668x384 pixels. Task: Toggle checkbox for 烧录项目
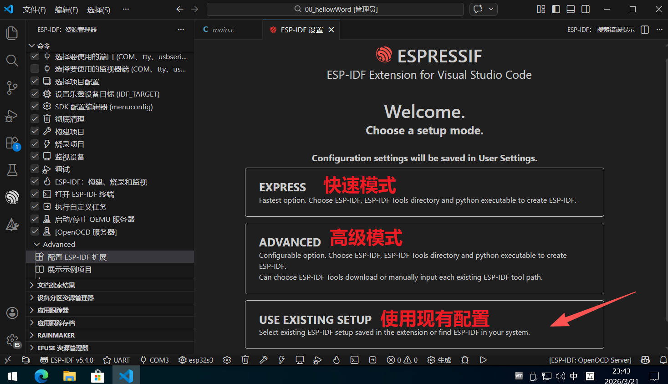(35, 144)
